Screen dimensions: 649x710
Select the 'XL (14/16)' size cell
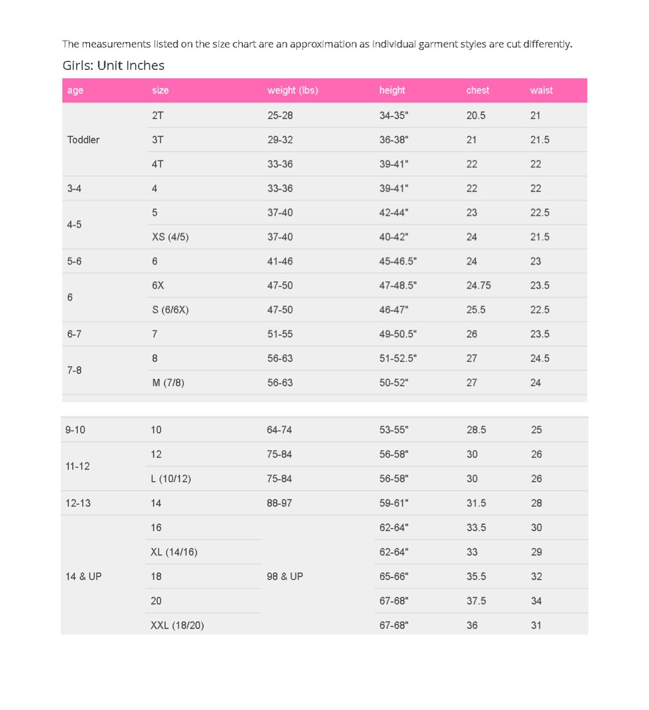pos(204,552)
